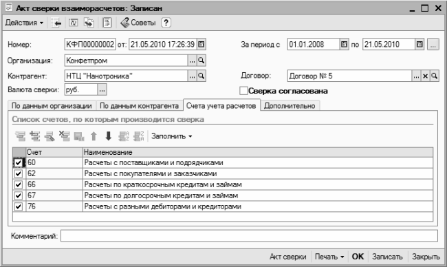Open the help question mark icon
The height and width of the screenshot is (267, 447).
click(166, 23)
